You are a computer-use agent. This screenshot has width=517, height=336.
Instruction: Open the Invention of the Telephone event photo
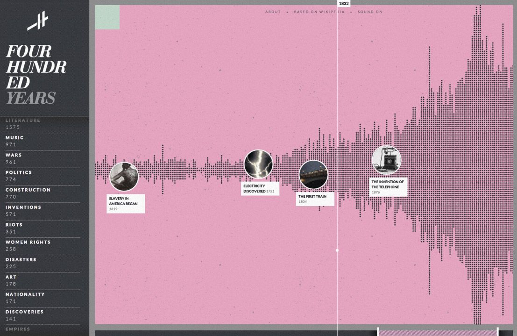(x=387, y=160)
